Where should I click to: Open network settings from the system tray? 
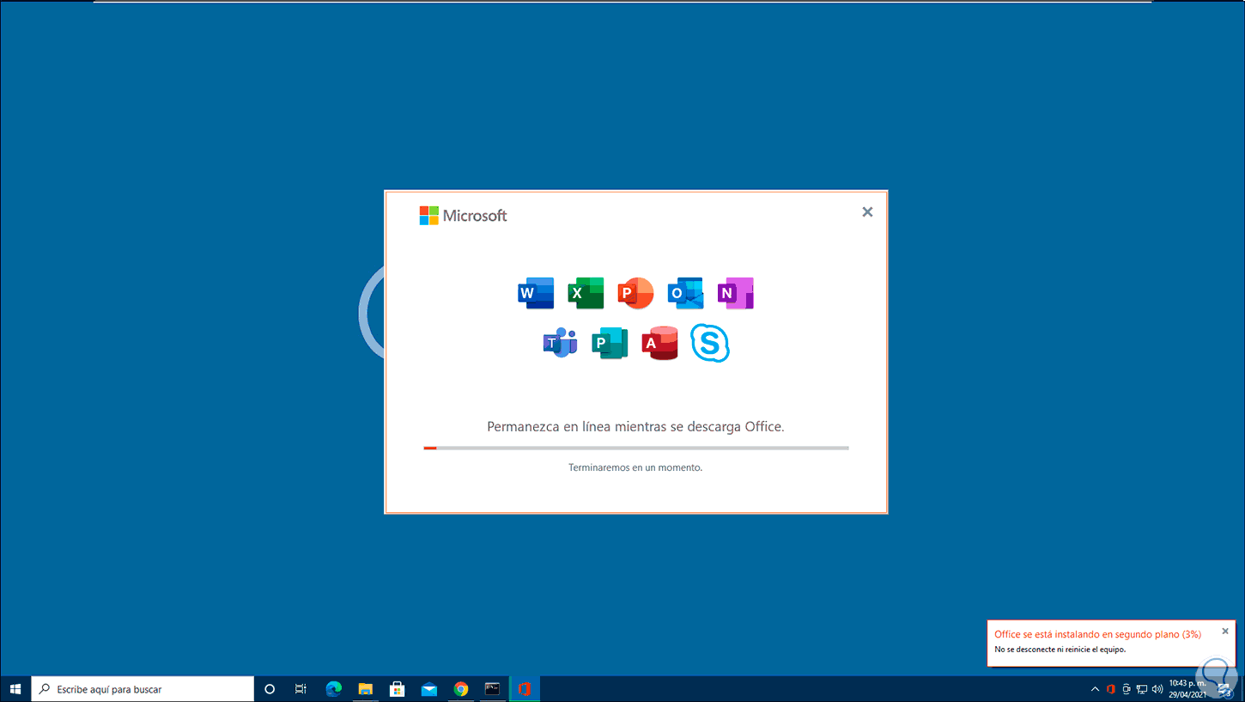1142,689
